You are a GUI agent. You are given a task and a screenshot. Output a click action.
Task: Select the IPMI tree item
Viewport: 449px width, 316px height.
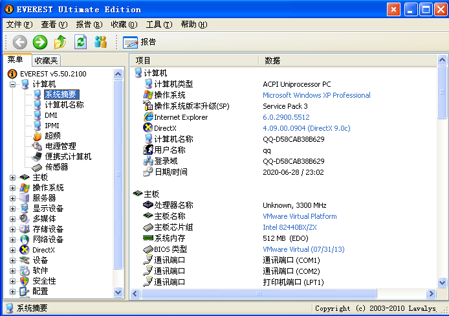[x=52, y=126]
